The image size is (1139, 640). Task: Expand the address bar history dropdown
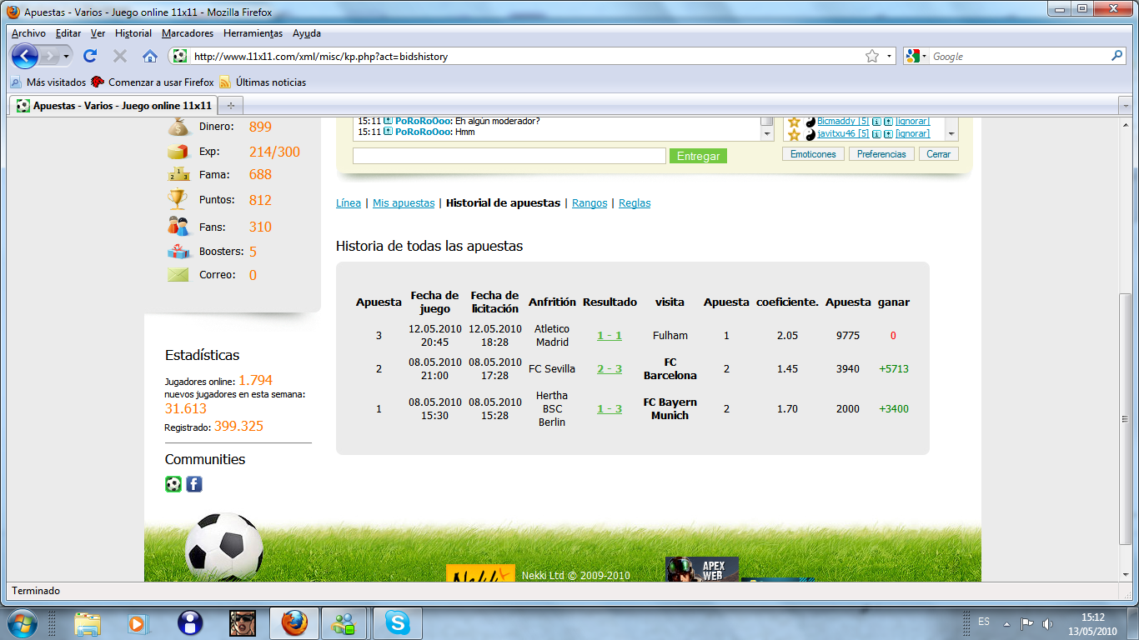coord(890,56)
